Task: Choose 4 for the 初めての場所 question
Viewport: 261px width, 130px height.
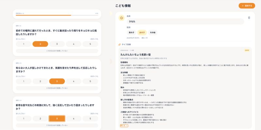Action: [74, 44]
